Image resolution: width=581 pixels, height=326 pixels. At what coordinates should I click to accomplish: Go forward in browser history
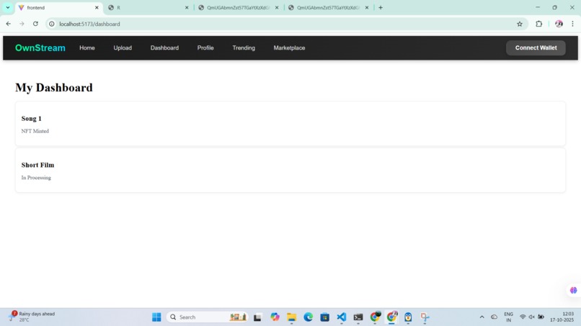[22, 24]
